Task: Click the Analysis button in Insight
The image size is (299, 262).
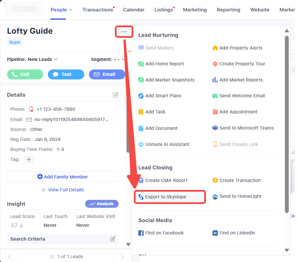Action: (x=102, y=204)
